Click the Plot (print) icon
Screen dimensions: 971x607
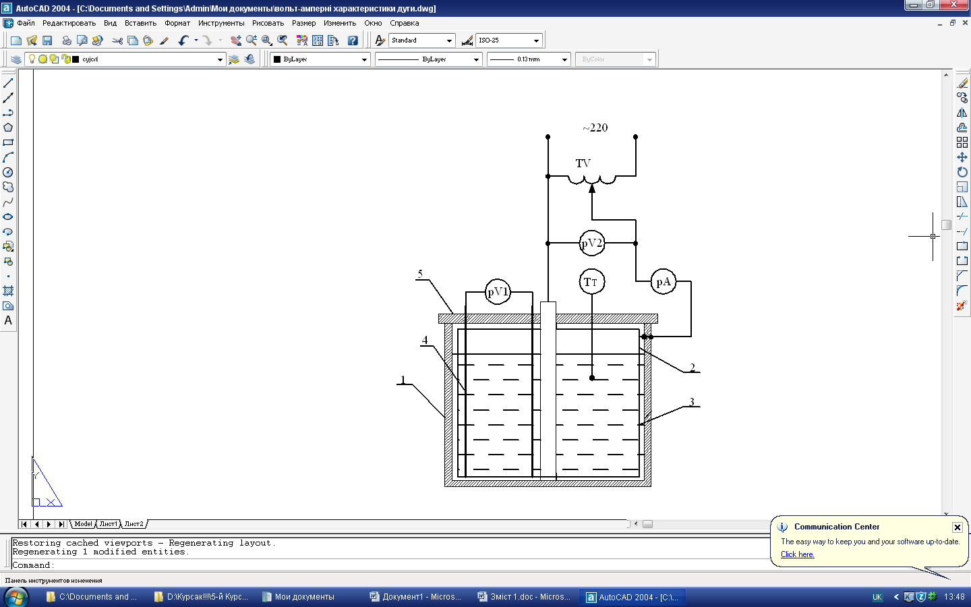pyautogui.click(x=66, y=40)
